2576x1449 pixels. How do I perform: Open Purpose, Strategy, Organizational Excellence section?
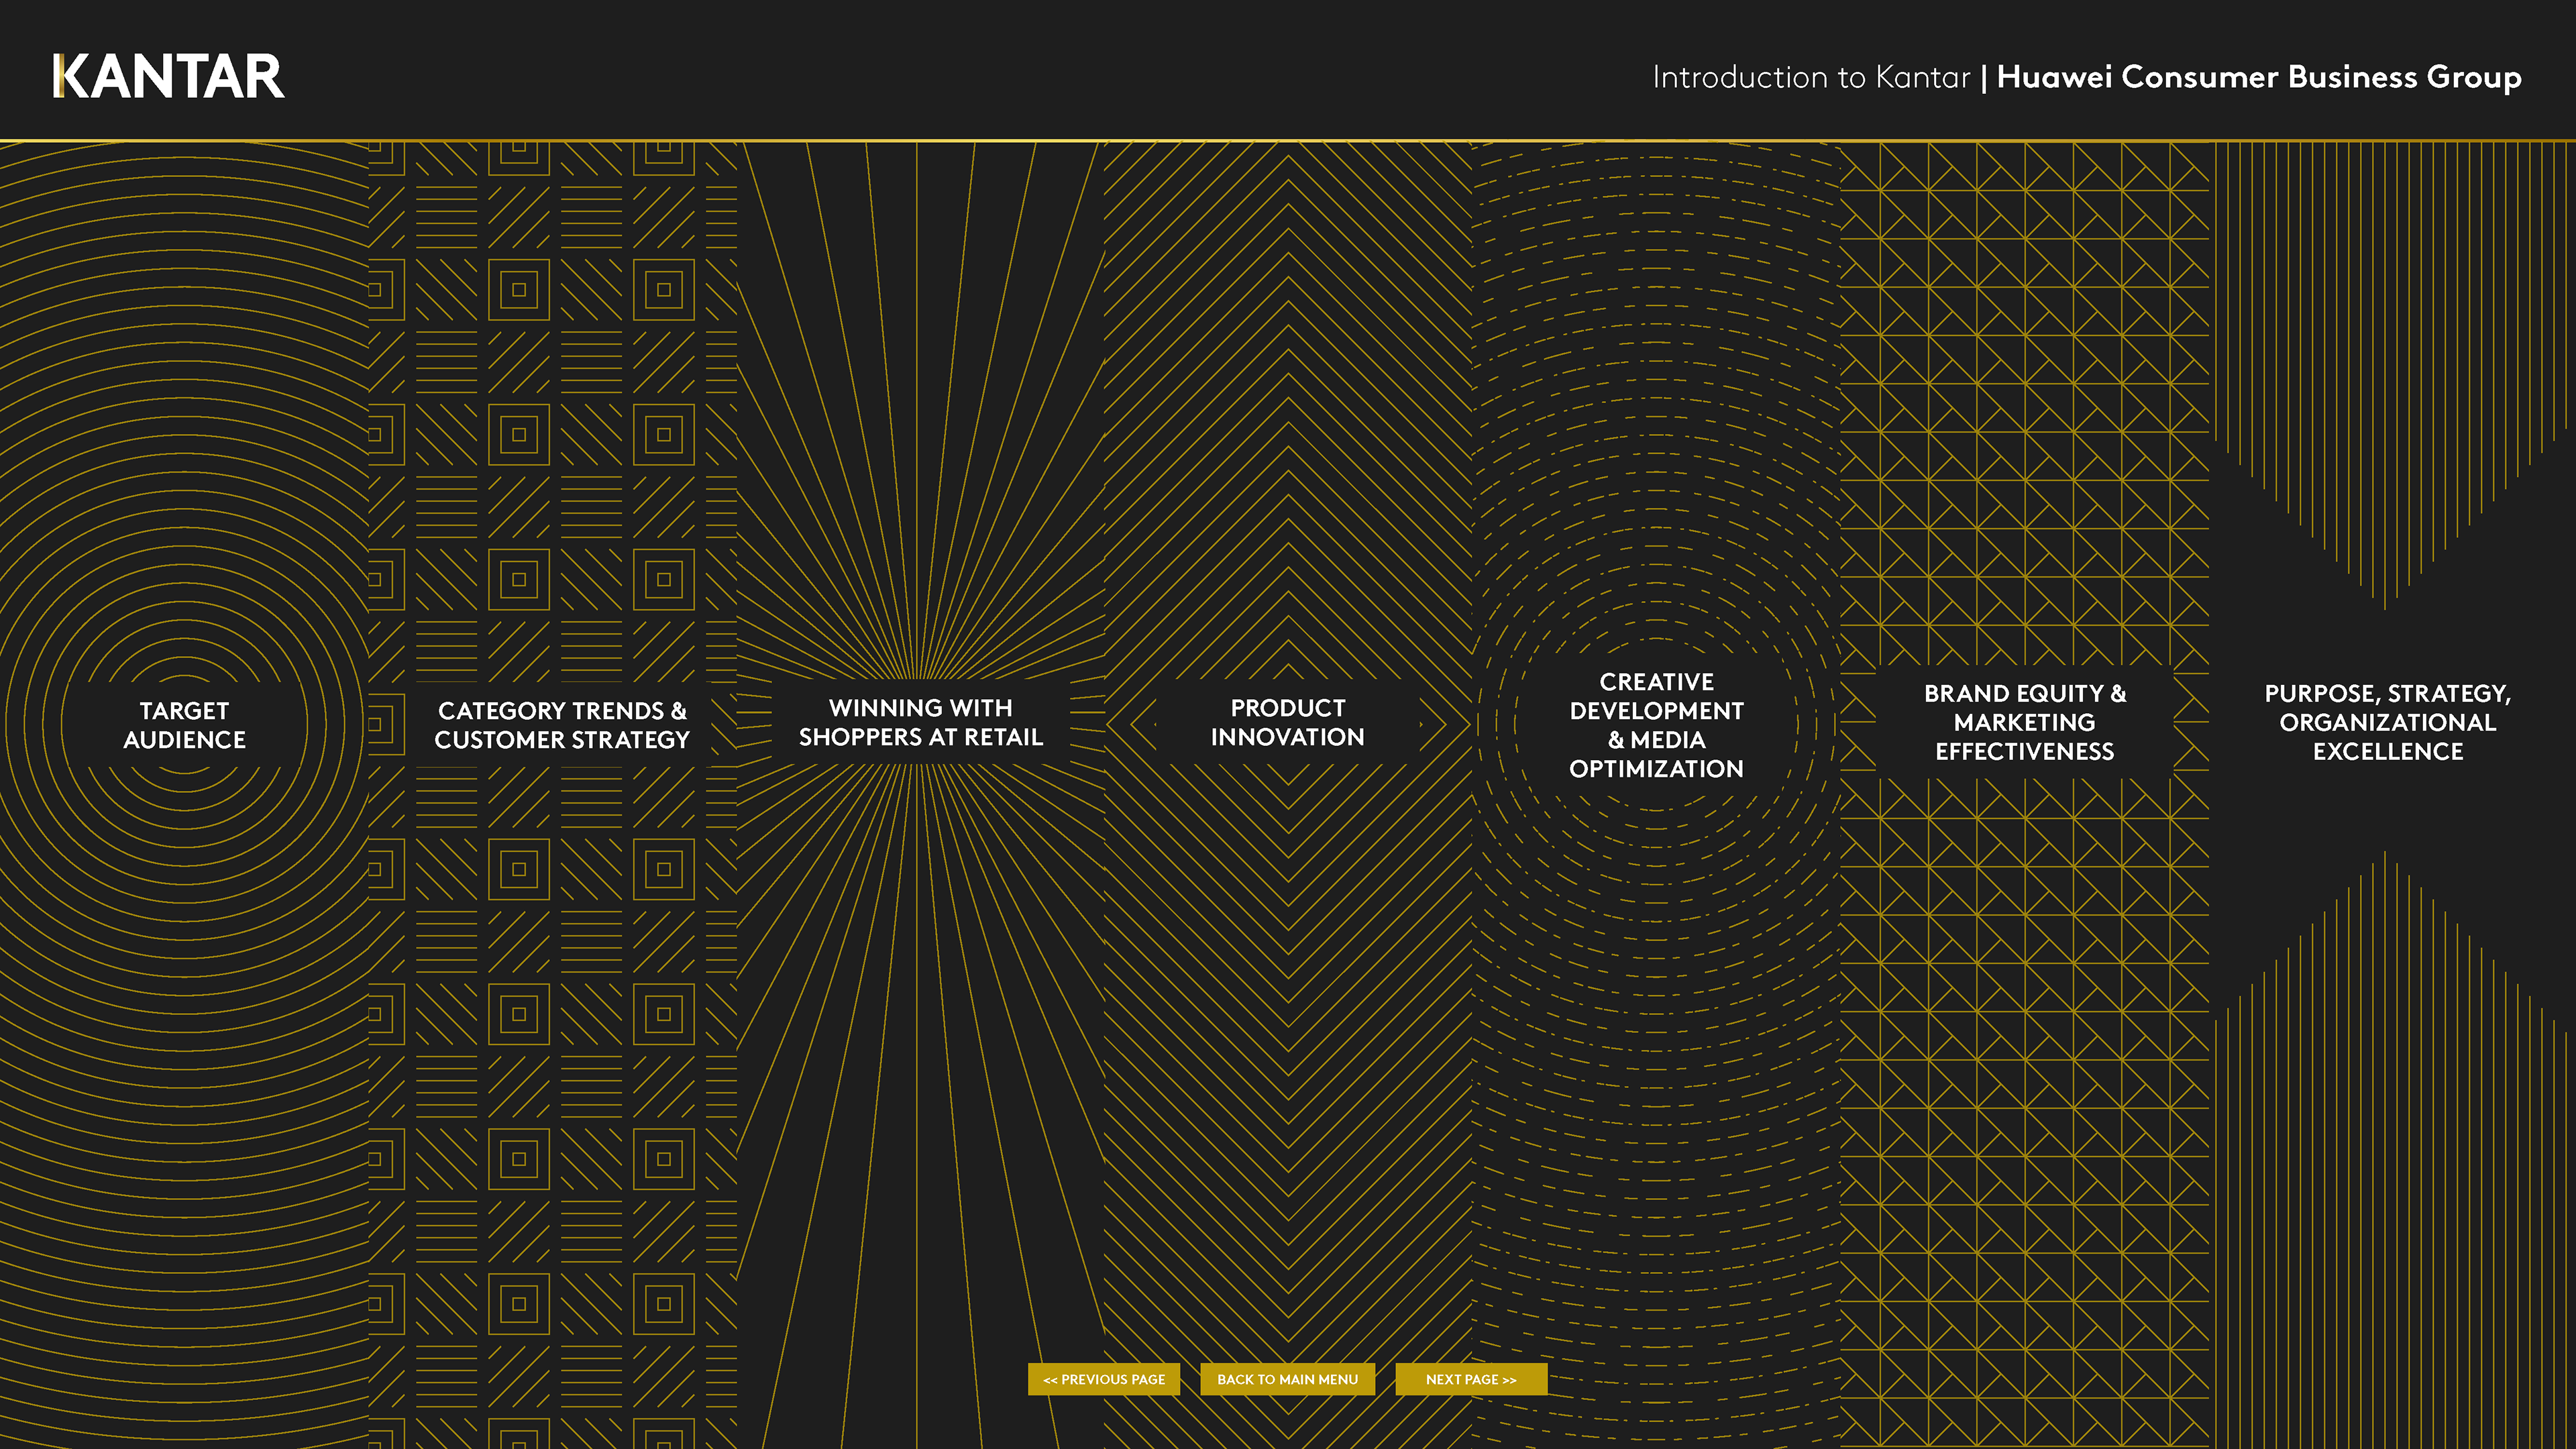[2388, 722]
